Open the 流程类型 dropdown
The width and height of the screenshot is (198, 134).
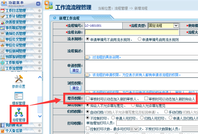pos(176,26)
